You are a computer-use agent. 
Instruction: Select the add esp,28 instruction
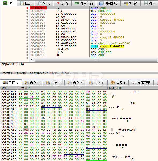click(x=100, y=49)
